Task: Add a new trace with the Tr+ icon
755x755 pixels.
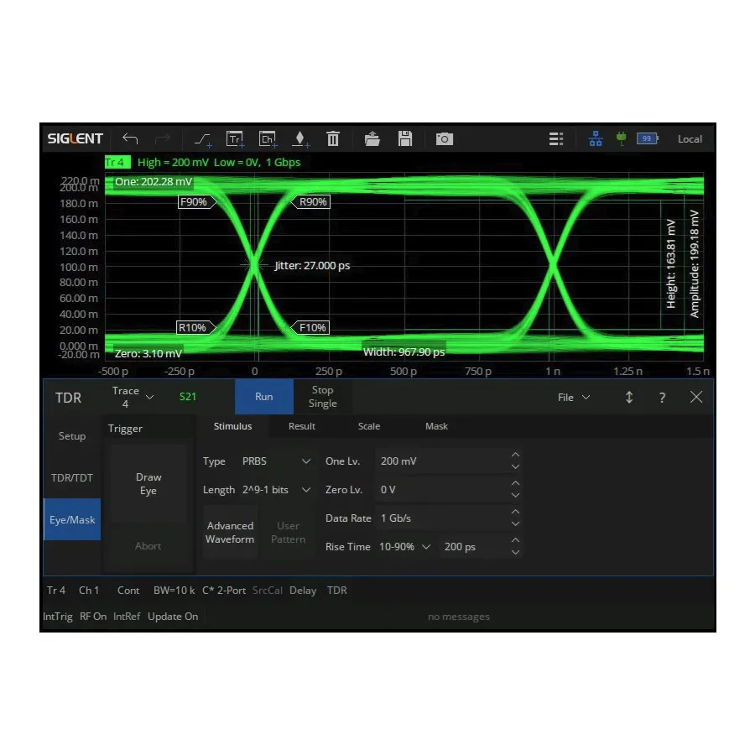Action: [235, 138]
